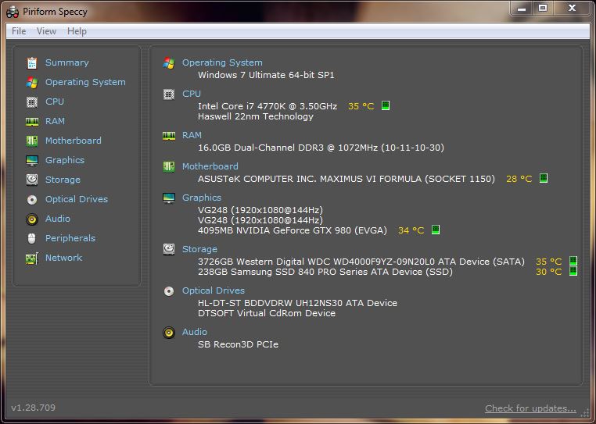The image size is (596, 424).
Task: Click the 30 °C Samsung SSD temperature
Action: click(548, 272)
